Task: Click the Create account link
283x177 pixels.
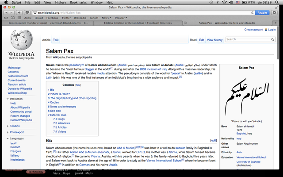Action: coord(253,30)
